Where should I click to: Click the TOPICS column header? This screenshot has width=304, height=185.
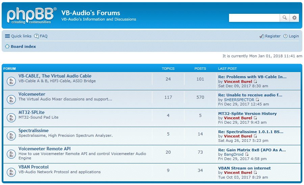tap(168, 69)
